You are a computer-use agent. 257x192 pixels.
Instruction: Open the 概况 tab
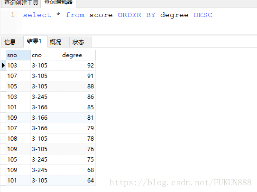click(58, 42)
